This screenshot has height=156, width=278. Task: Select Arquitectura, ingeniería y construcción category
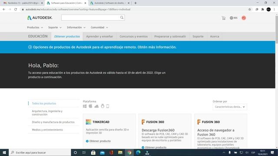coord(47,113)
